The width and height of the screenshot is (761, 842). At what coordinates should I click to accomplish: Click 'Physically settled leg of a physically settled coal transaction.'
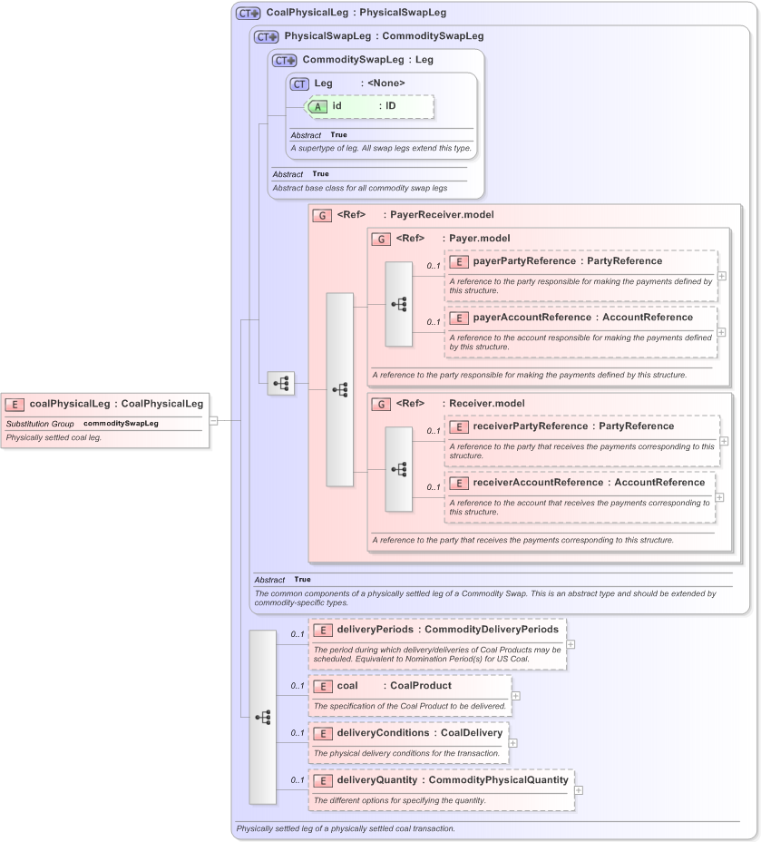(x=346, y=828)
